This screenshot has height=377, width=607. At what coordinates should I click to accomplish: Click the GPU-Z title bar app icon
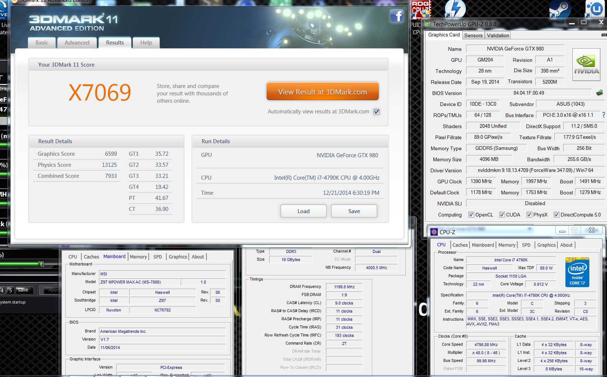coord(428,24)
